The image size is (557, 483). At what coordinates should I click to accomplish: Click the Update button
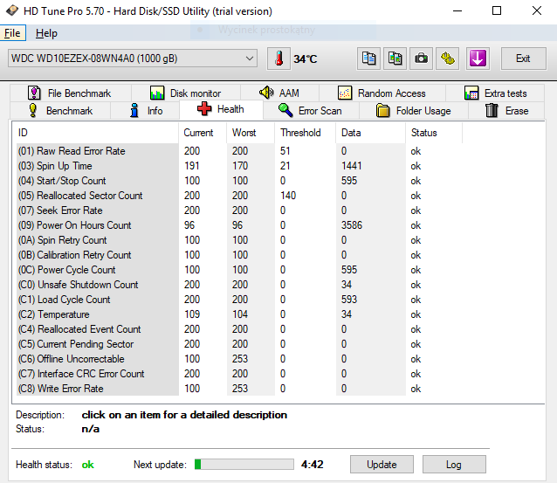point(382,464)
